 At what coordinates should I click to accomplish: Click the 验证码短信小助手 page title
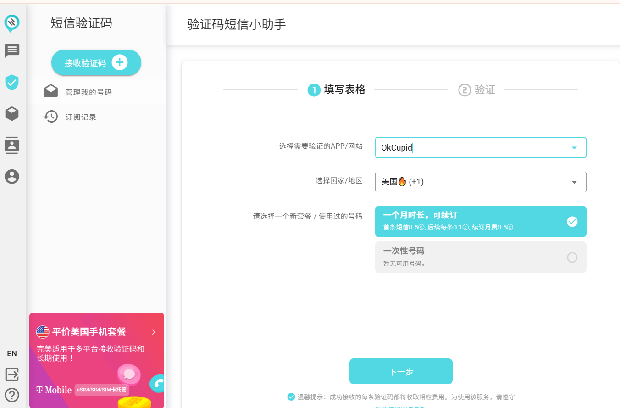237,25
